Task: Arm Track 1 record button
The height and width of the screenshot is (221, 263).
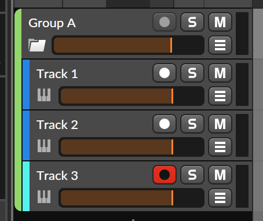Action: [165, 73]
